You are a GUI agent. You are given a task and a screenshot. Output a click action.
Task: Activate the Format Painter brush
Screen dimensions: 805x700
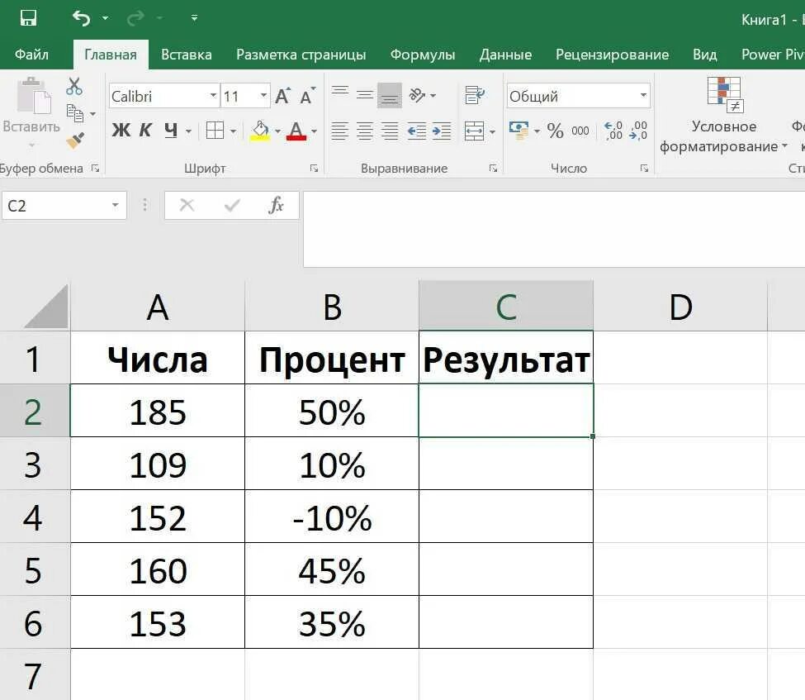(x=75, y=140)
